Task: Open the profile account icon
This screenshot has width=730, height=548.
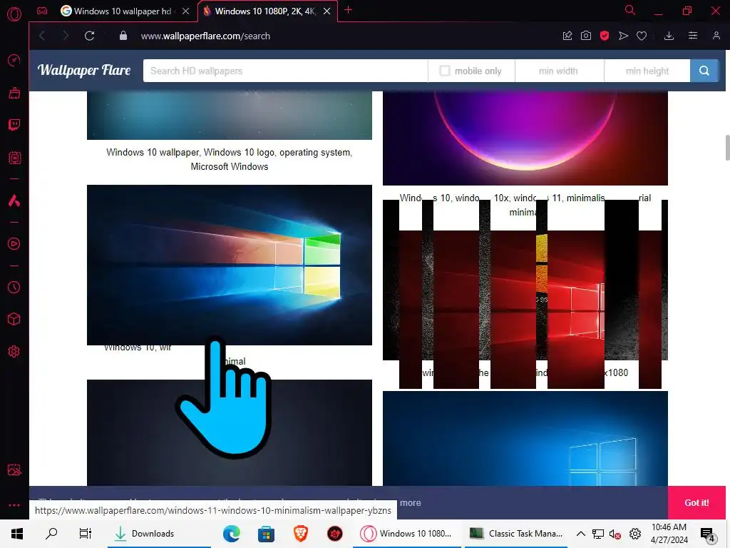Action: click(716, 36)
